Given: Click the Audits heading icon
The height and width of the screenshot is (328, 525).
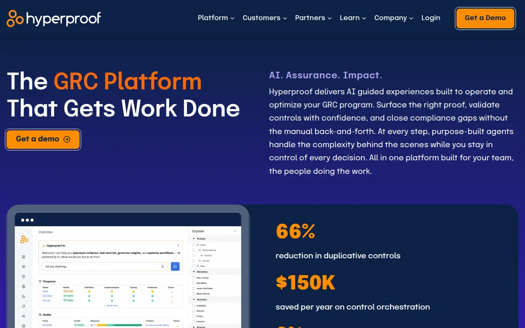Looking at the screenshot, I should click(x=40, y=314).
